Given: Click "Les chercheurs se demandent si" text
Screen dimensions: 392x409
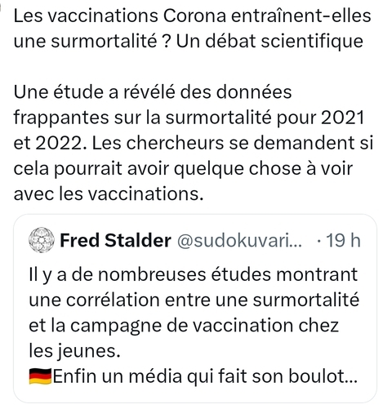Looking at the screenshot, I should 233,143.
